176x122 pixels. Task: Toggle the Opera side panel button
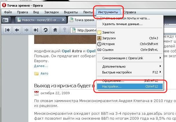coord(5,20)
